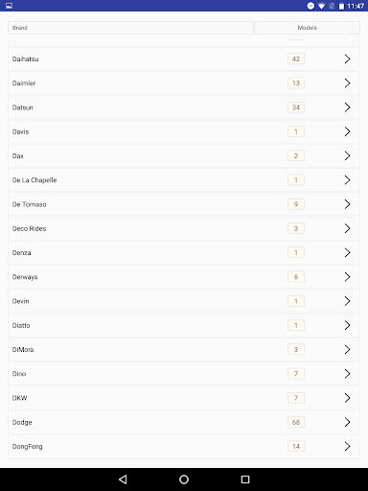
Task: Tap the arrow beside DongFeng
Action: click(347, 446)
